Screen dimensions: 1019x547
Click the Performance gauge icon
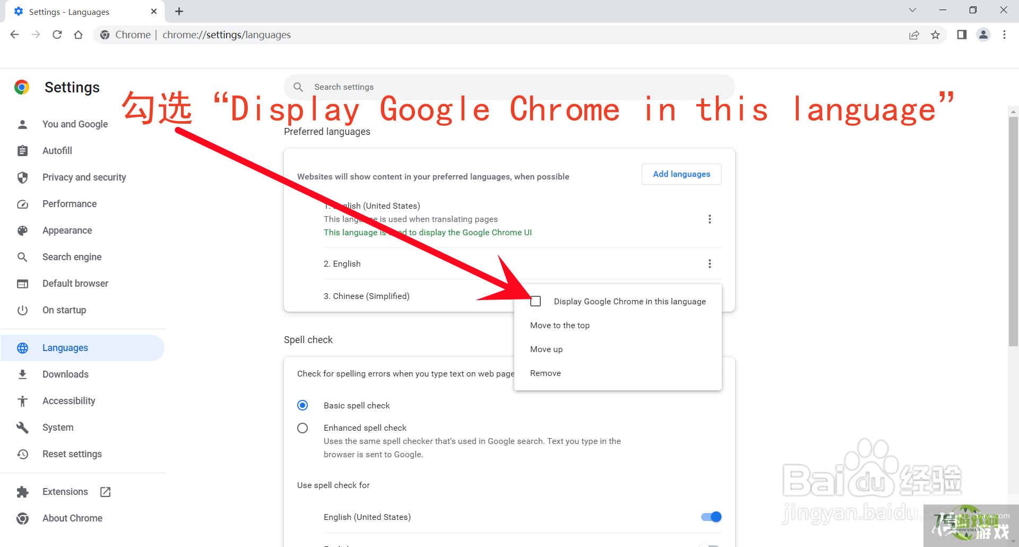point(22,204)
